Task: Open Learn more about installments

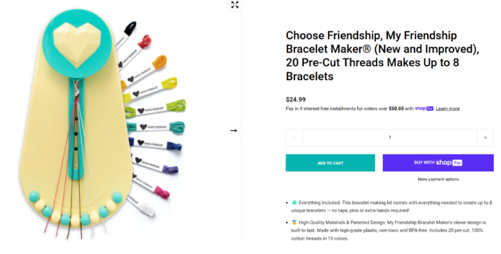Action: (448, 108)
